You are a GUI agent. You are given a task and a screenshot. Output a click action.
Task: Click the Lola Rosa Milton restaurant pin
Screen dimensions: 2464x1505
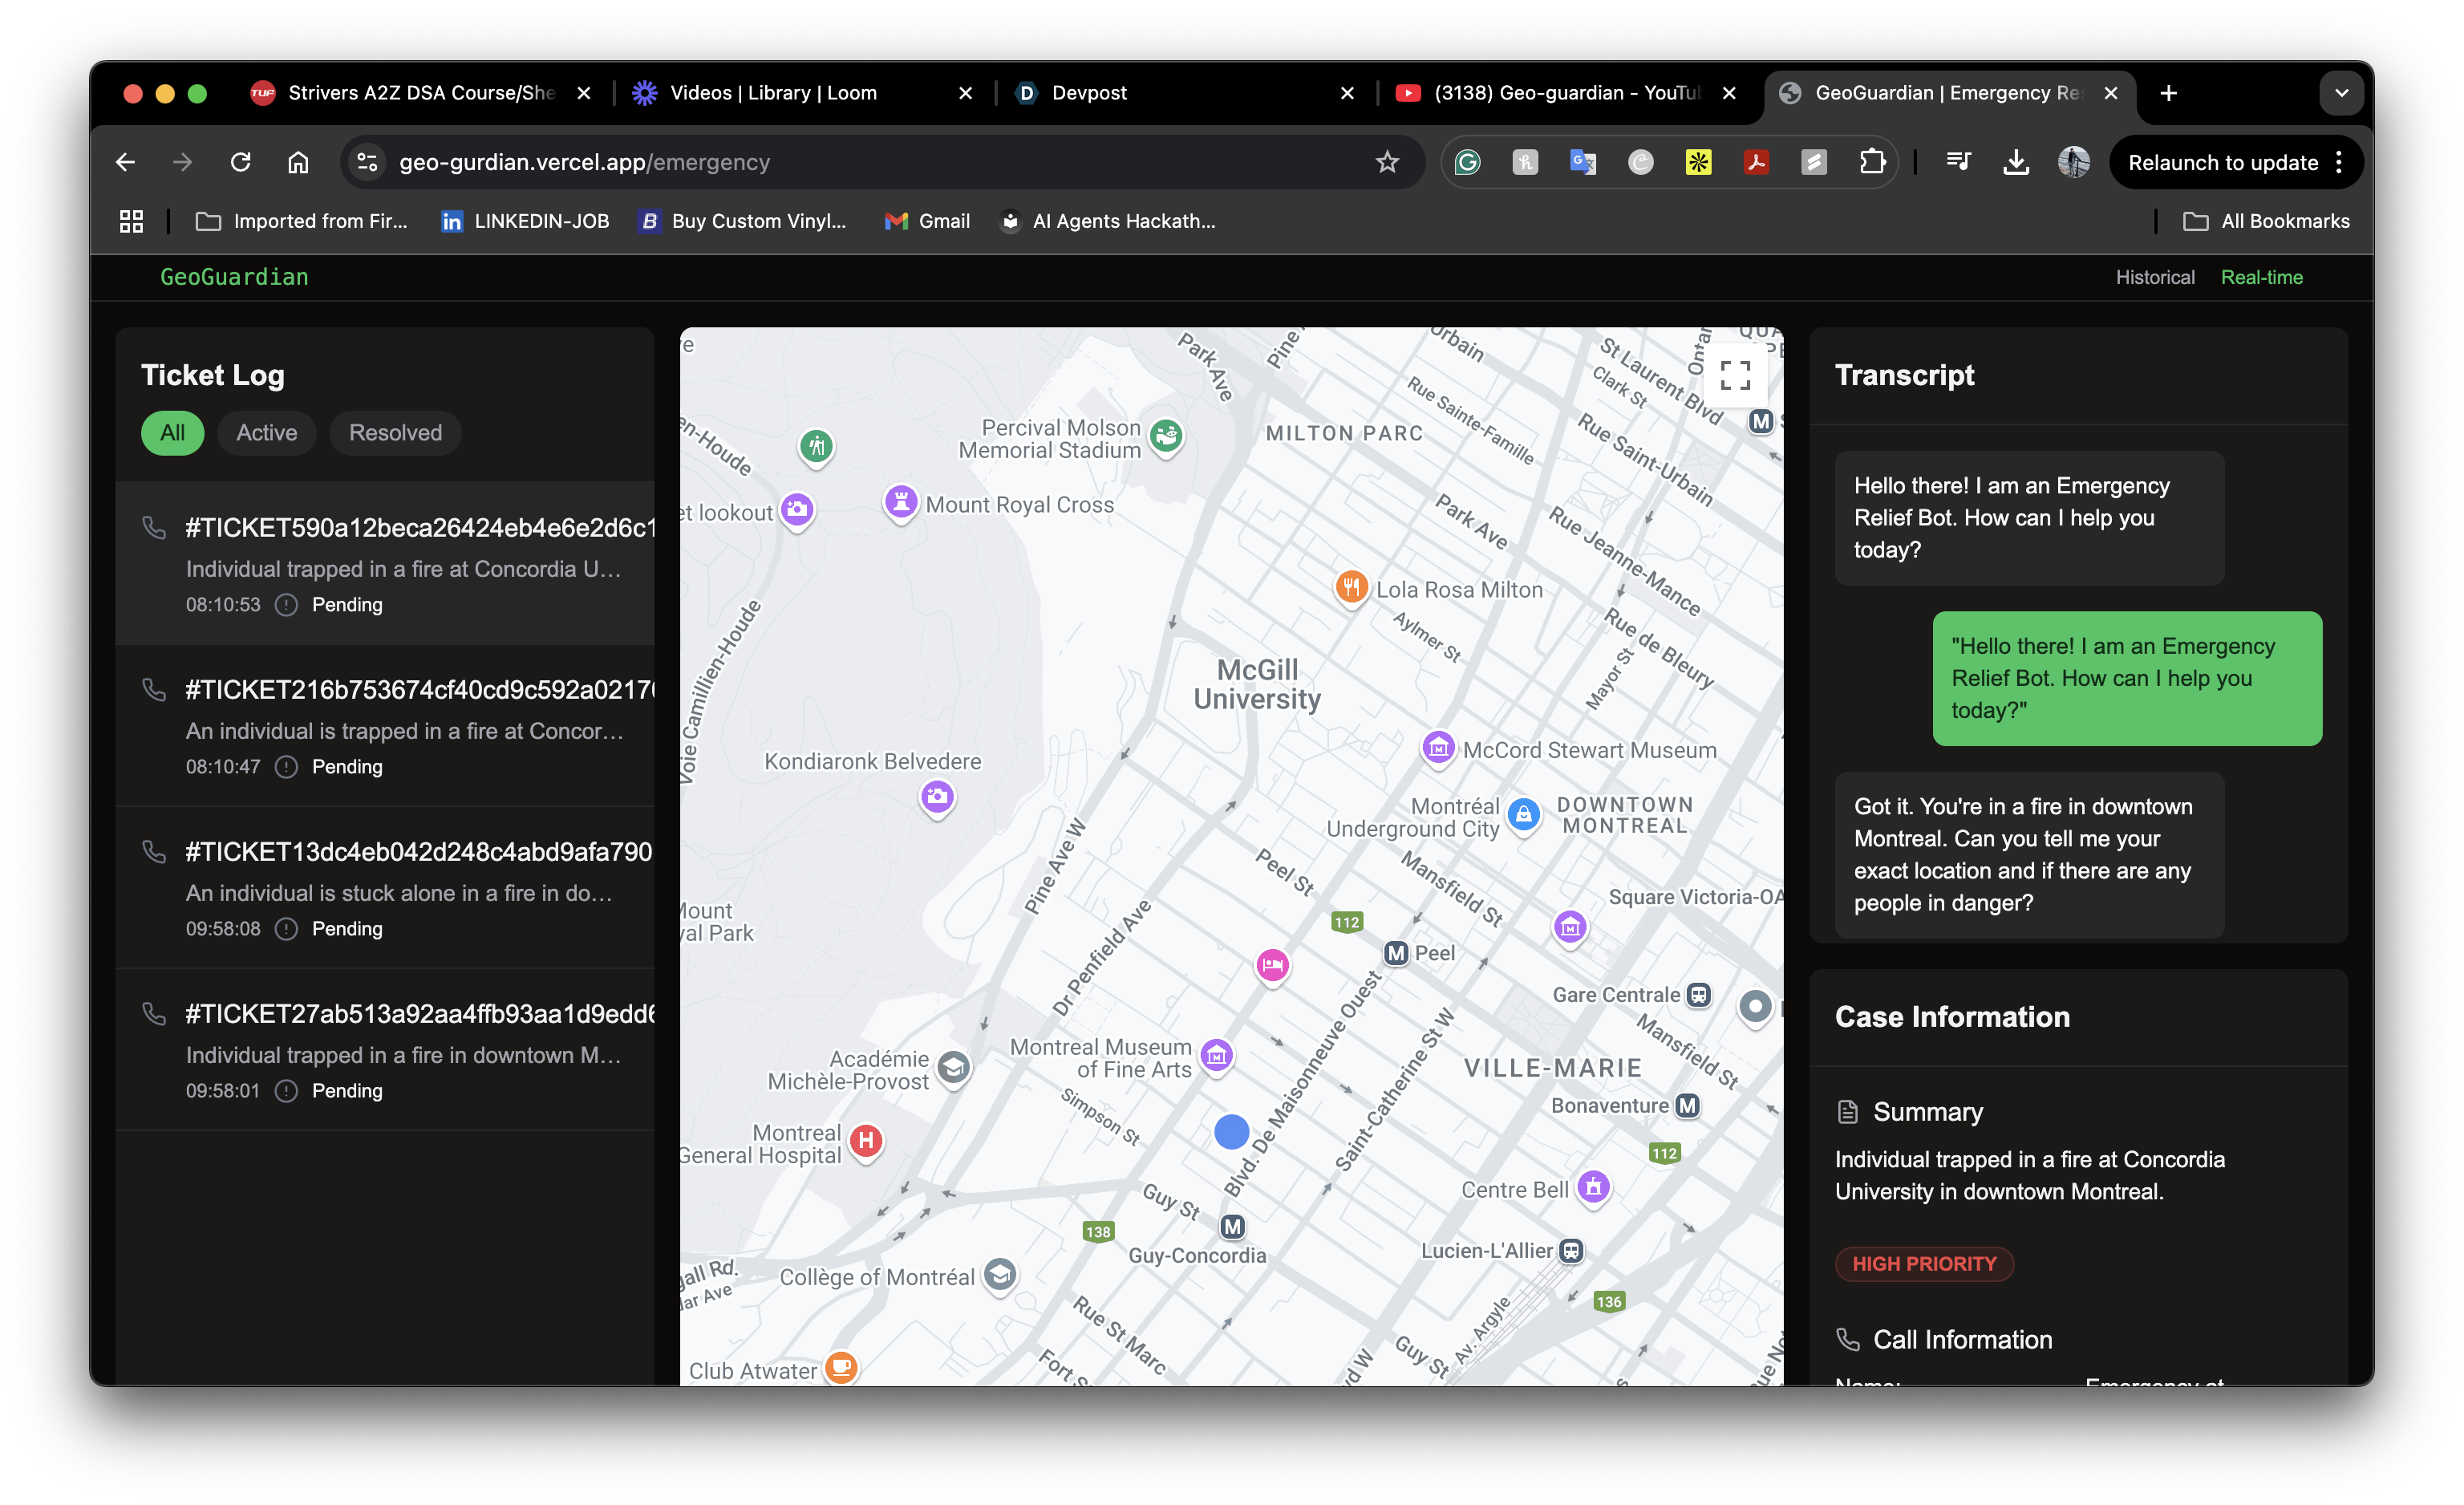[1351, 587]
